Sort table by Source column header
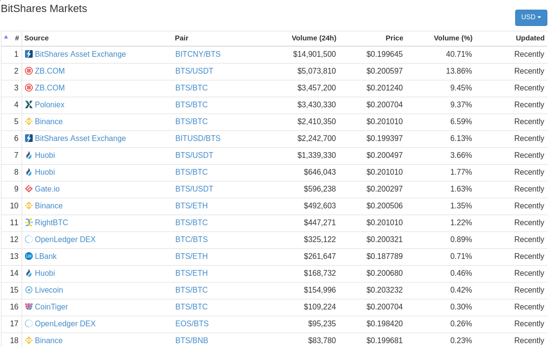Viewport: 557px width, 347px height. (36, 38)
